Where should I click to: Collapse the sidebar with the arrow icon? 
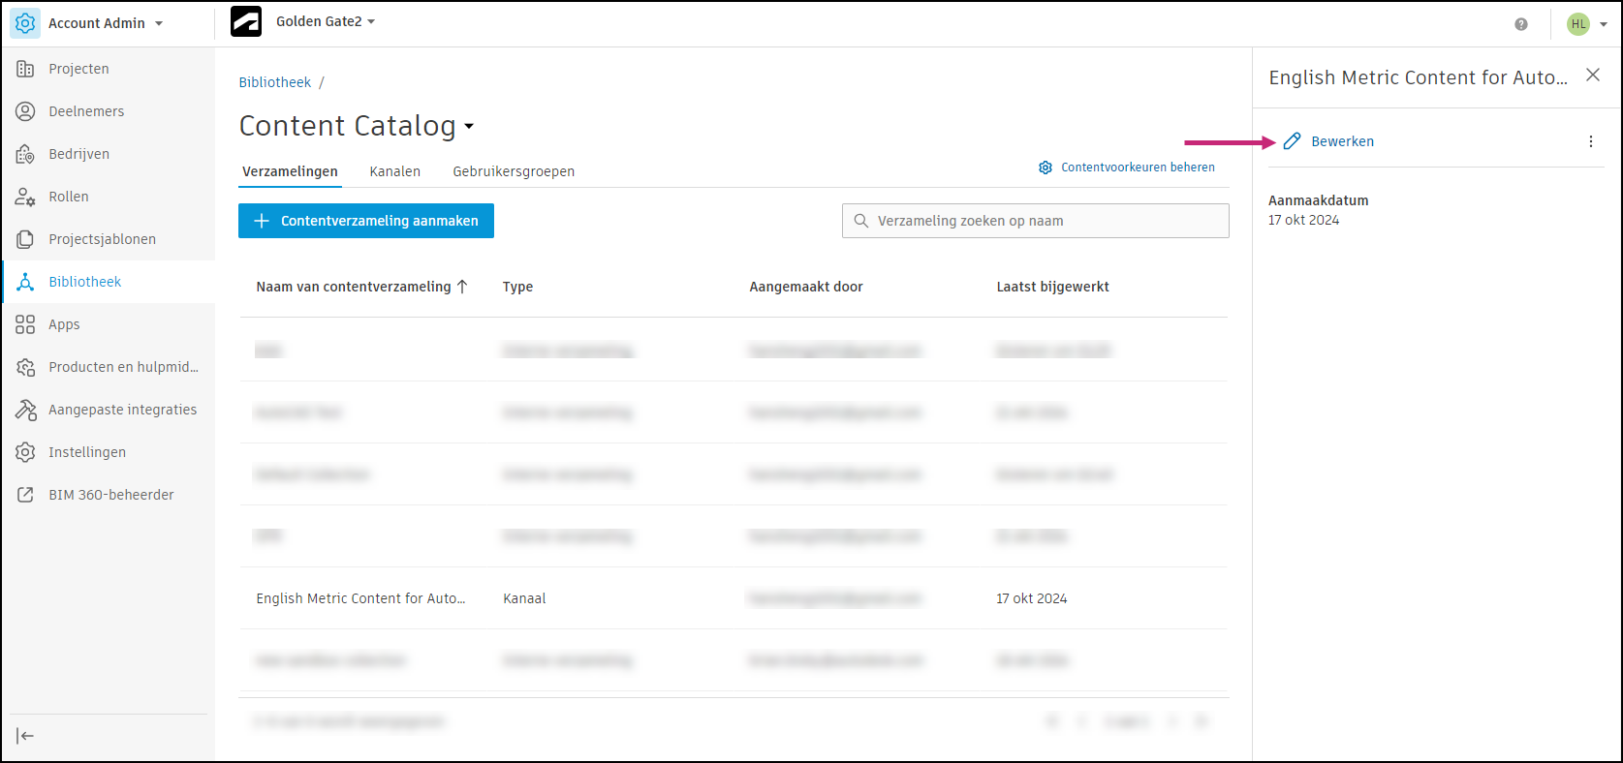point(25,736)
